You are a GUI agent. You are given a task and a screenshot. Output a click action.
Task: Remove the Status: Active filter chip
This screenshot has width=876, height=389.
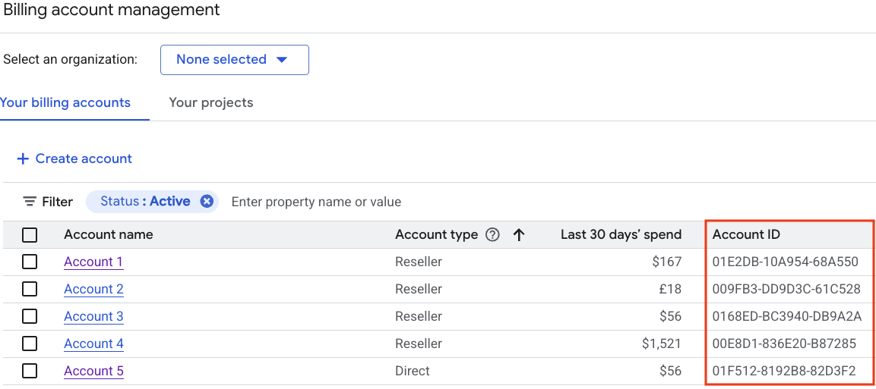[x=207, y=202]
